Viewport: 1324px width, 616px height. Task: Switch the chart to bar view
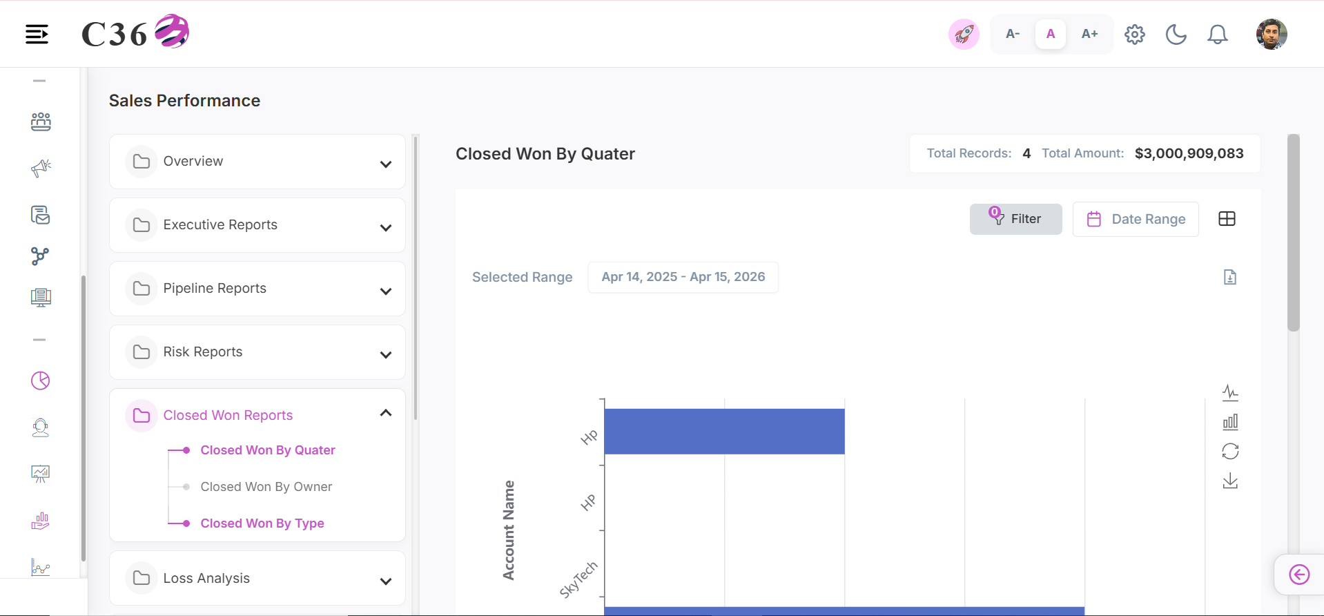coord(1230,422)
